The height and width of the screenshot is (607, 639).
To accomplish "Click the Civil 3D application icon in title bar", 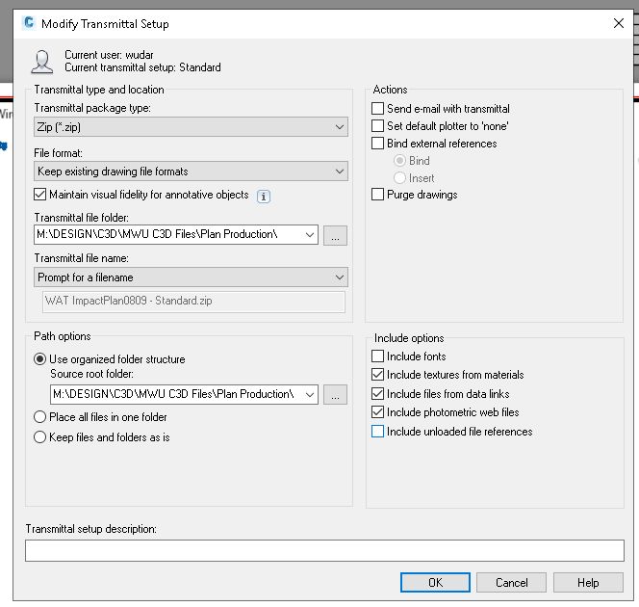I will point(29,23).
